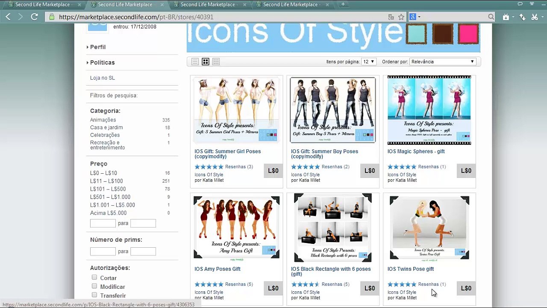
Task: Open the Itens por página dropdown
Action: point(369,62)
